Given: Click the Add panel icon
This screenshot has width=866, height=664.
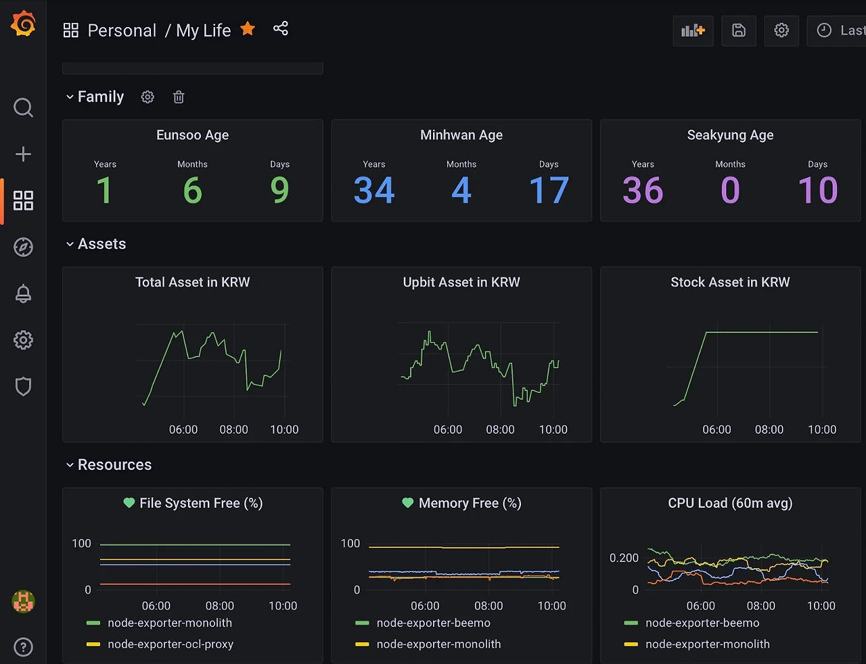Looking at the screenshot, I should click(x=693, y=30).
